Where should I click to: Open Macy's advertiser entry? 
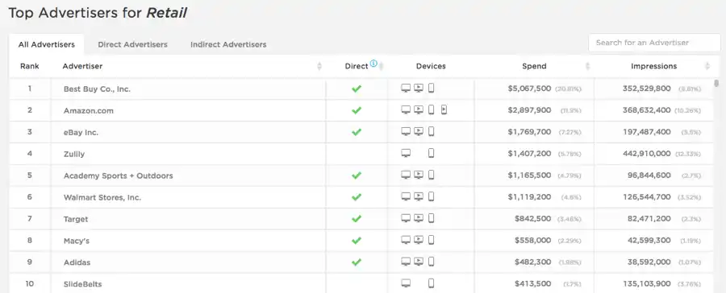pos(77,241)
